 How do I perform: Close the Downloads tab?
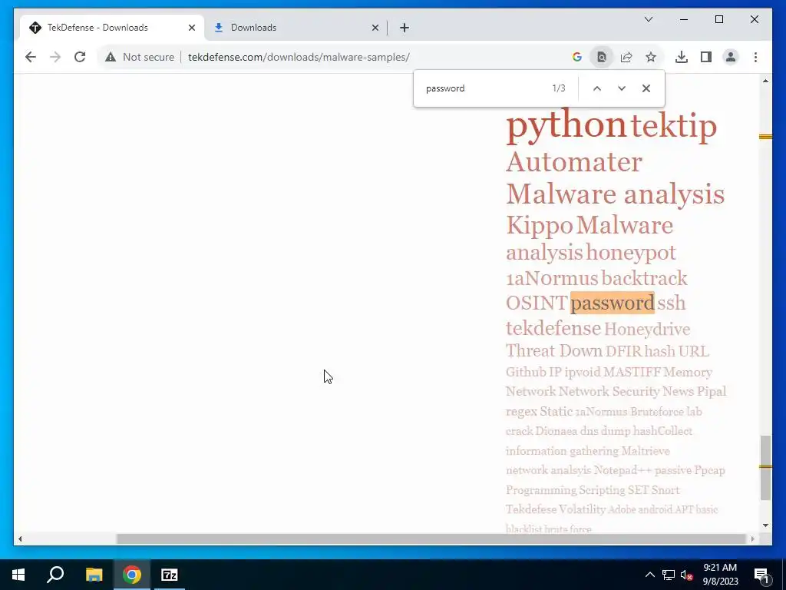click(x=375, y=28)
